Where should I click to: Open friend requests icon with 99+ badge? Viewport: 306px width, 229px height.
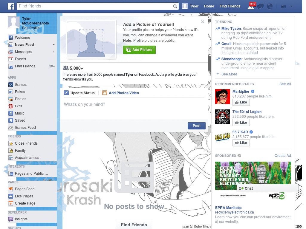tap(251, 6)
